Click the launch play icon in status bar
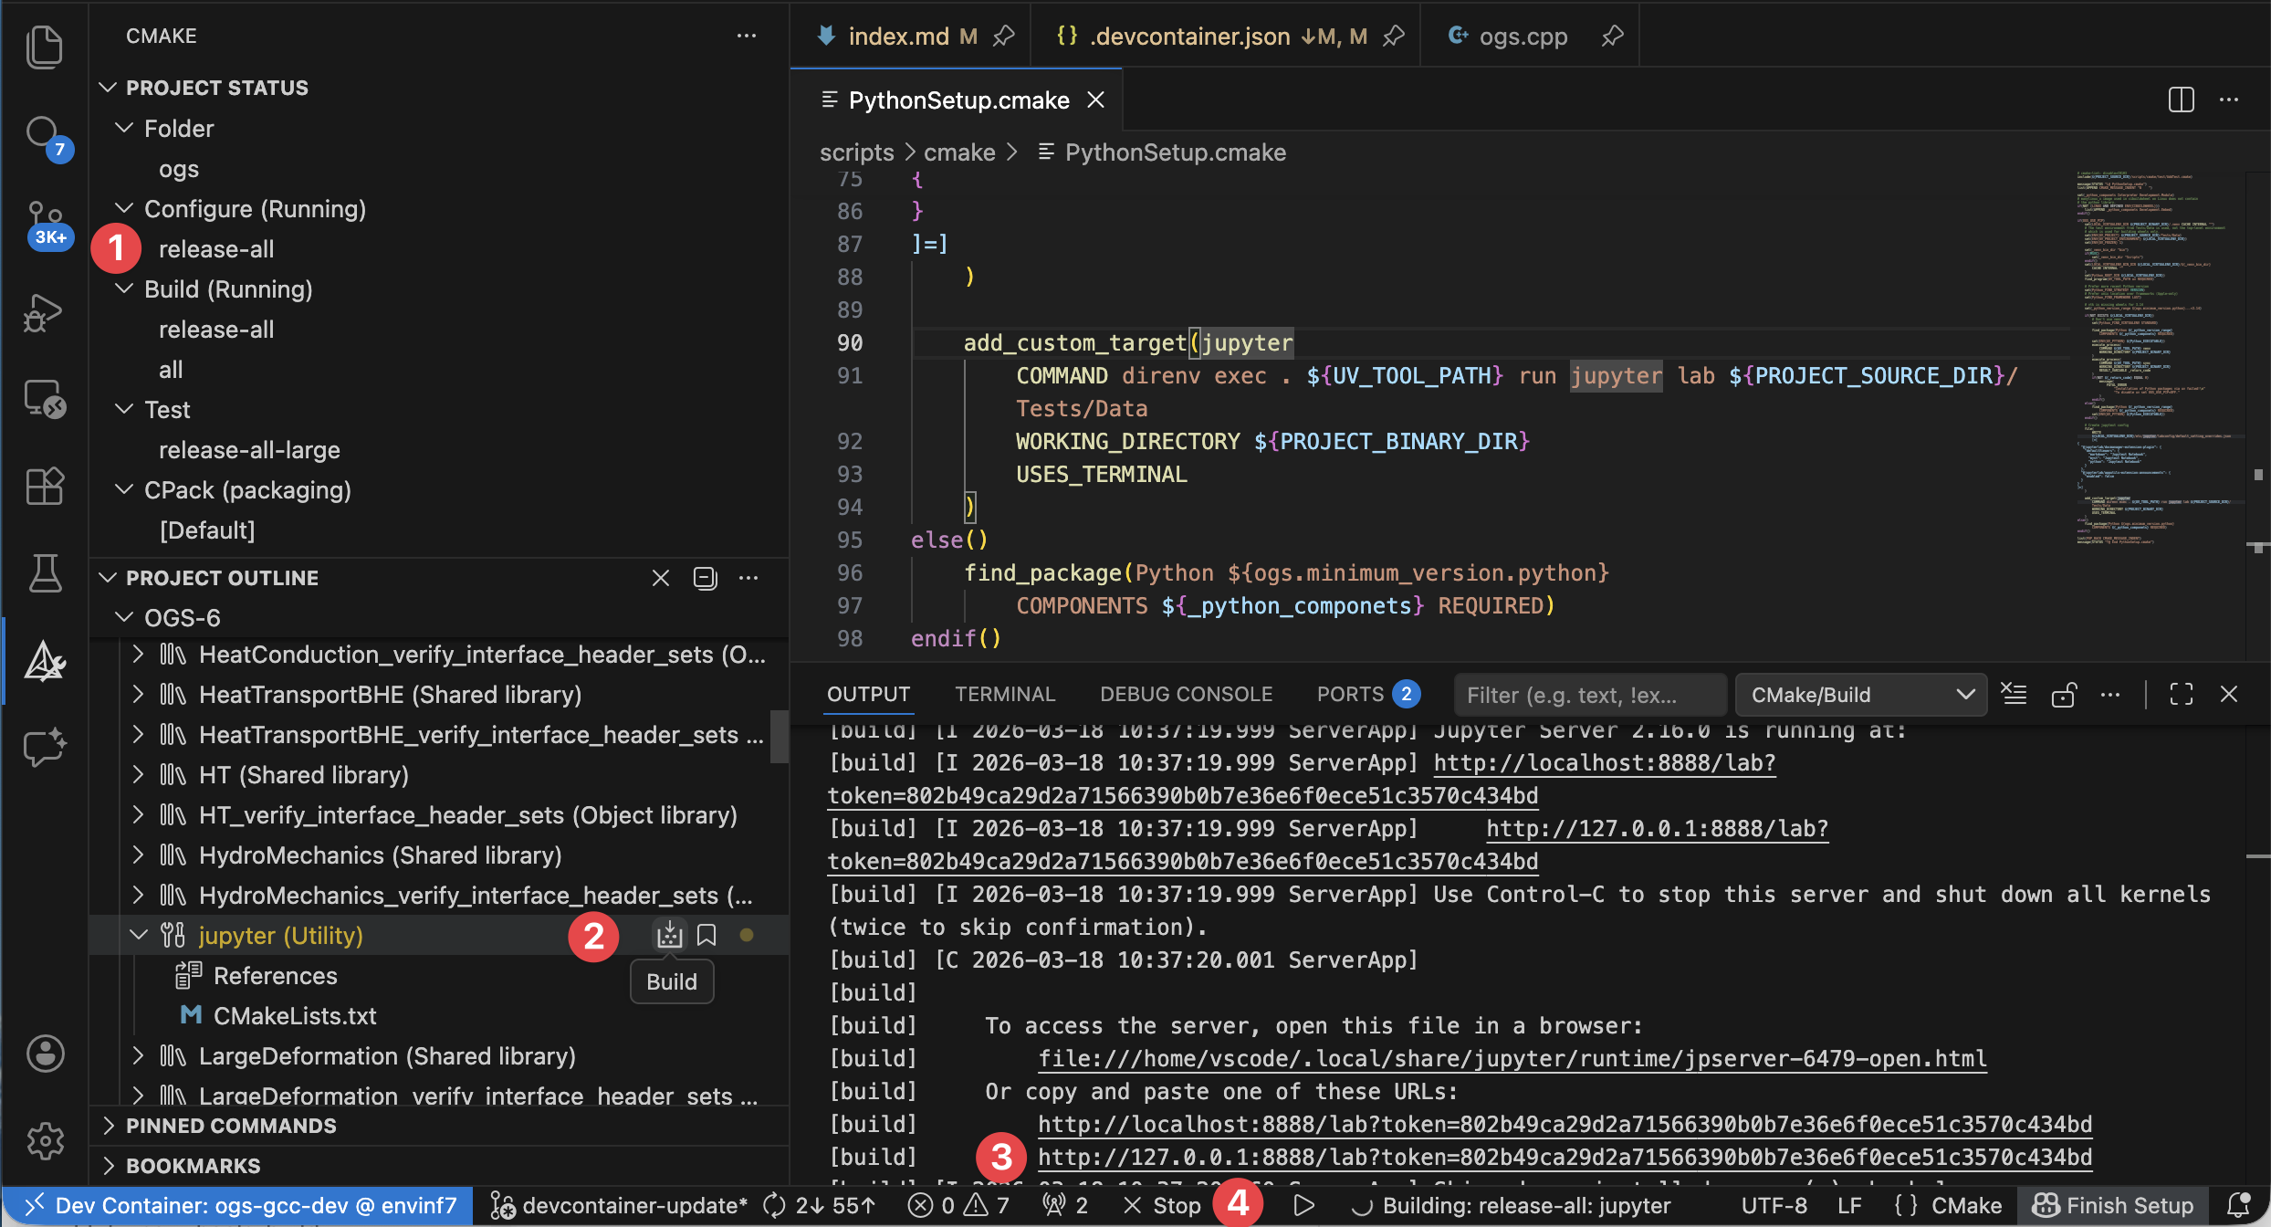 pos(1304,1205)
